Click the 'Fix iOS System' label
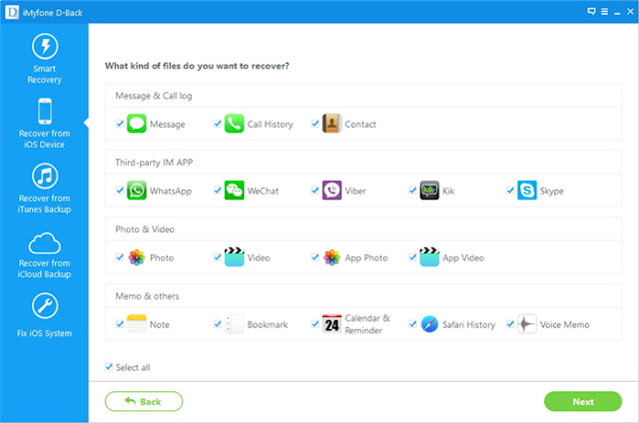 44,333
